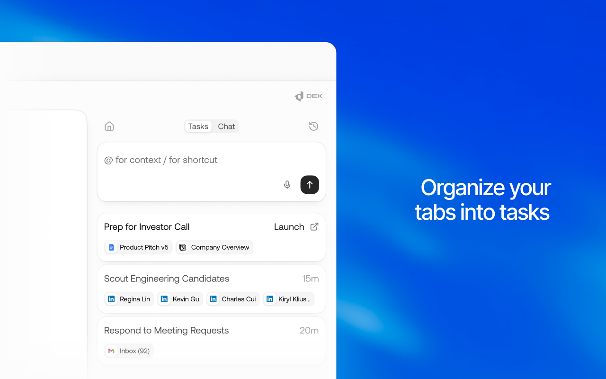This screenshot has width=606, height=379.
Task: Send the prompt with the arrow button
Action: [x=310, y=185]
